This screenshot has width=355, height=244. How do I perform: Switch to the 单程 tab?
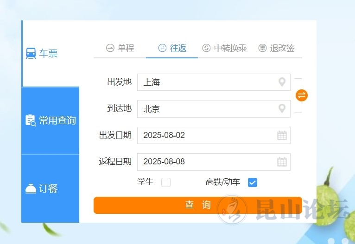click(x=120, y=48)
